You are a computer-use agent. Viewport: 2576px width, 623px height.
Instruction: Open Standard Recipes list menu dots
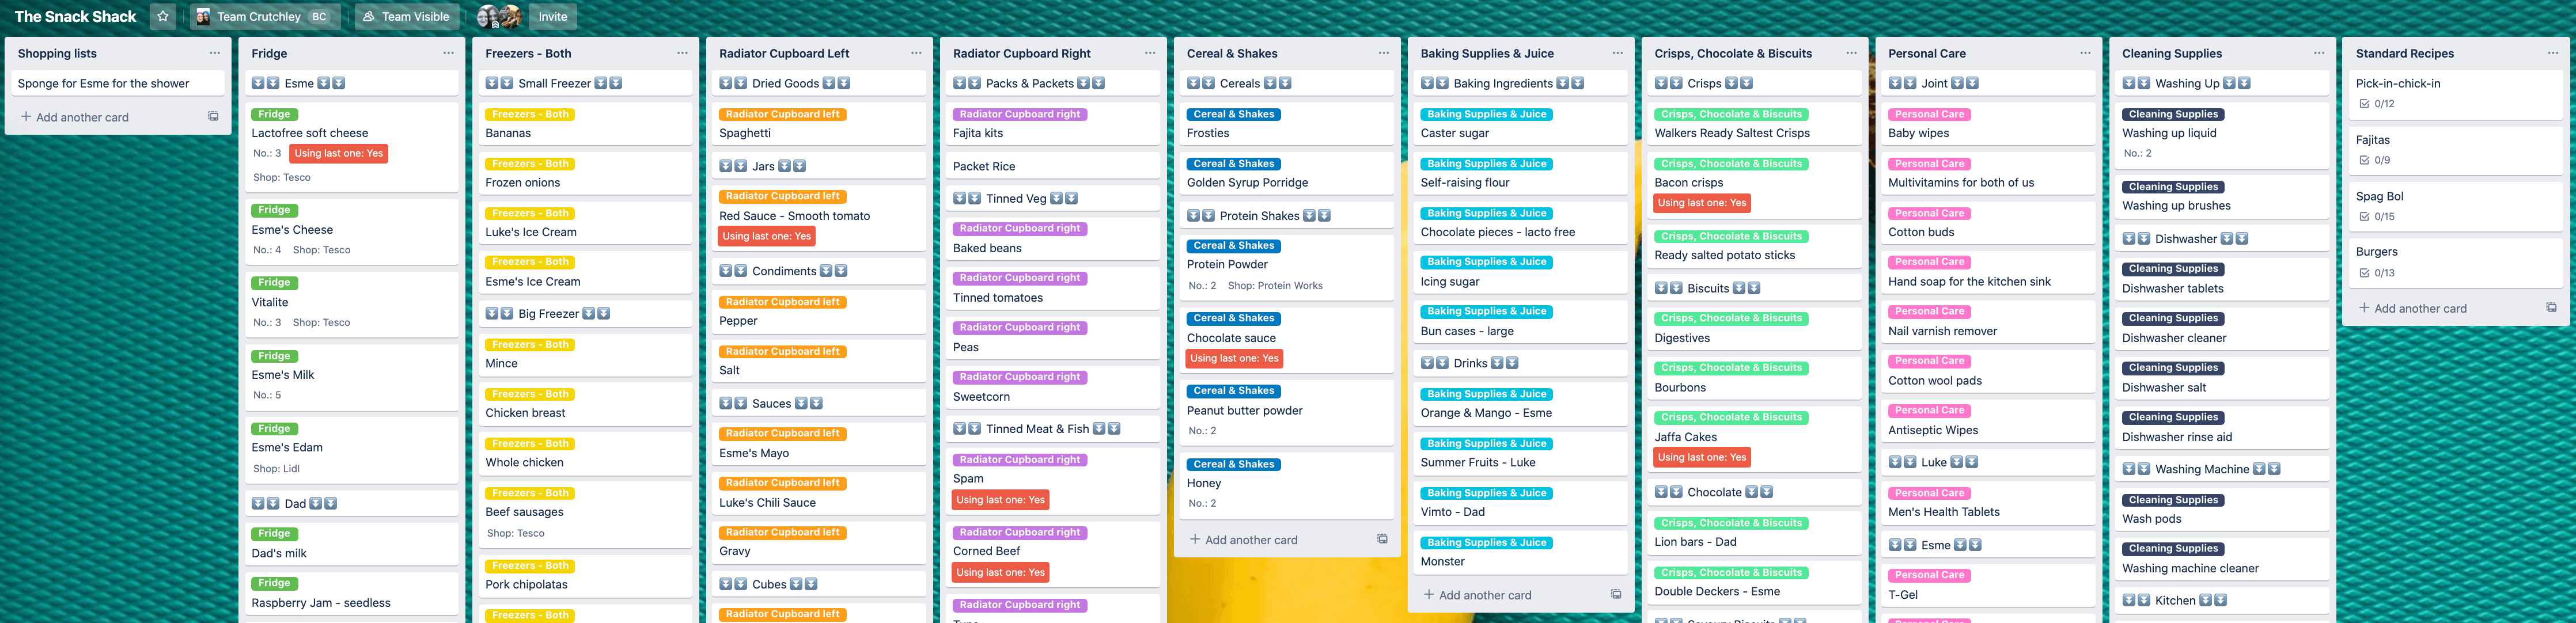pyautogui.click(x=2553, y=53)
